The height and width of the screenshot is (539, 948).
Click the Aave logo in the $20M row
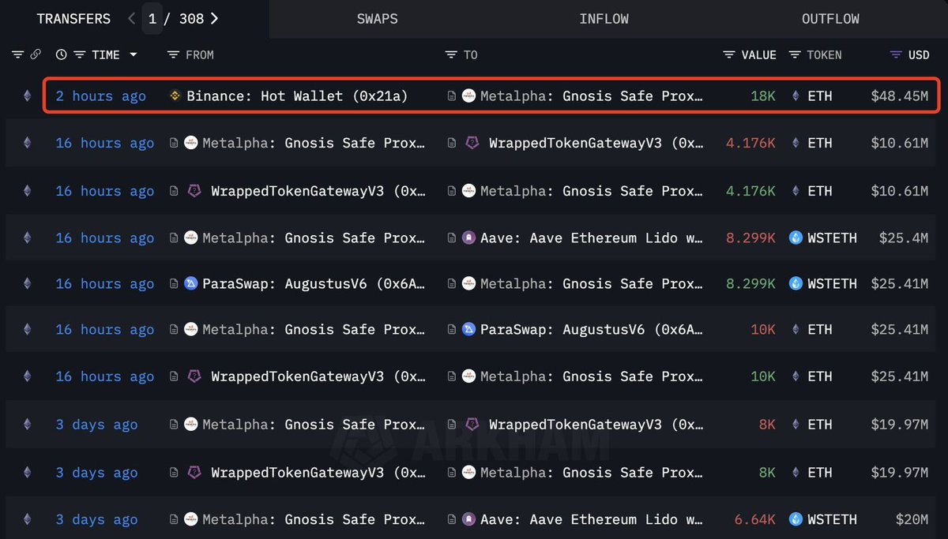[468, 519]
